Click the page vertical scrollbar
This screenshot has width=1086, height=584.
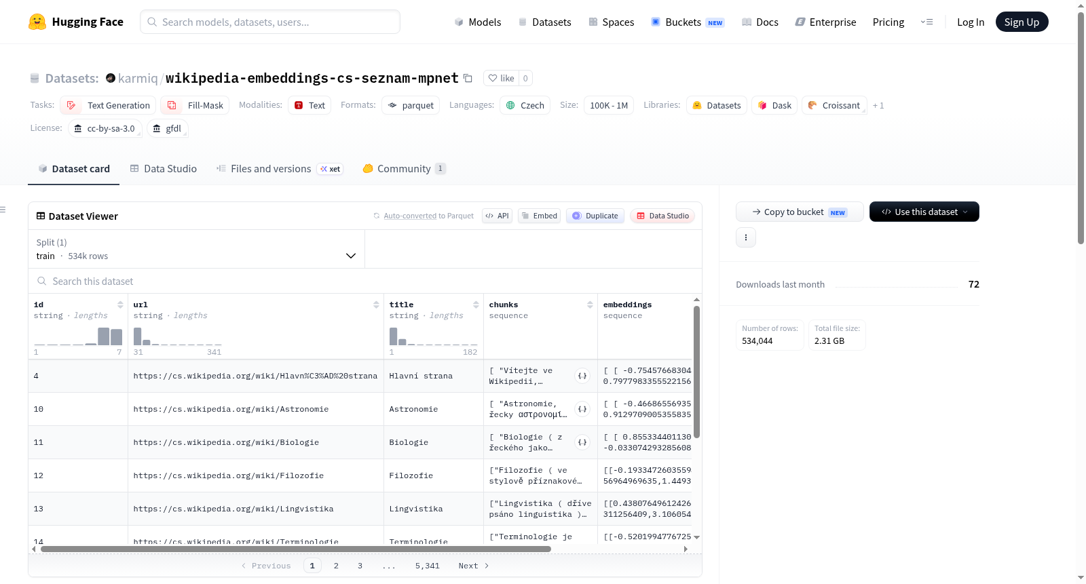(x=1081, y=127)
